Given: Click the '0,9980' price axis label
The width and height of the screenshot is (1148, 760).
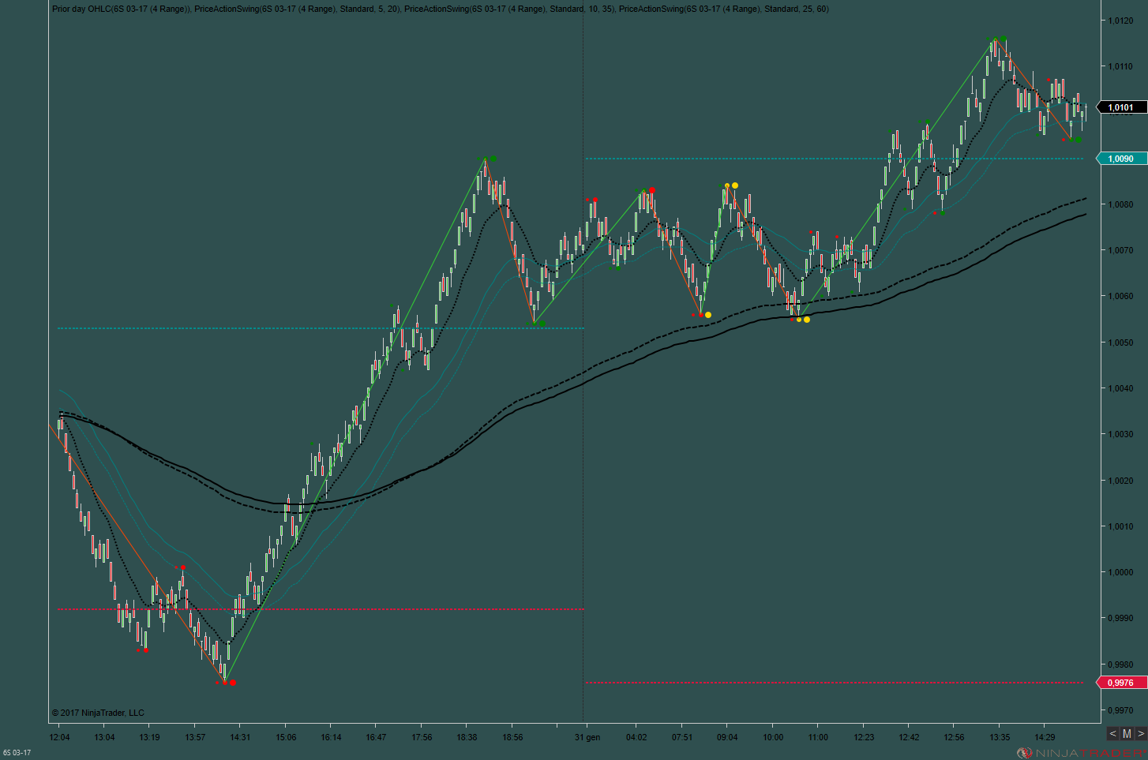Looking at the screenshot, I should pos(1120,665).
